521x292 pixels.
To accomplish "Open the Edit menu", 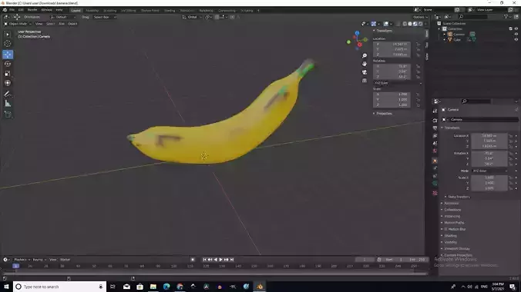I will (x=21, y=10).
